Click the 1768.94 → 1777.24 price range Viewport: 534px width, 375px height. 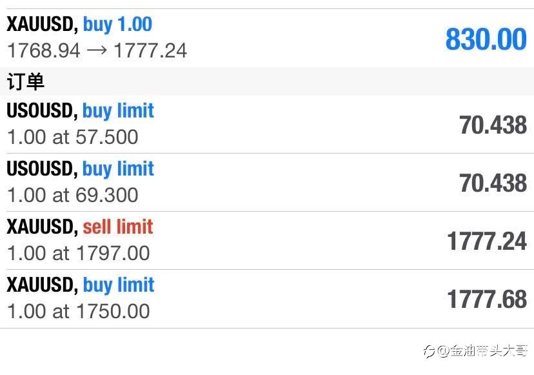coord(97,50)
